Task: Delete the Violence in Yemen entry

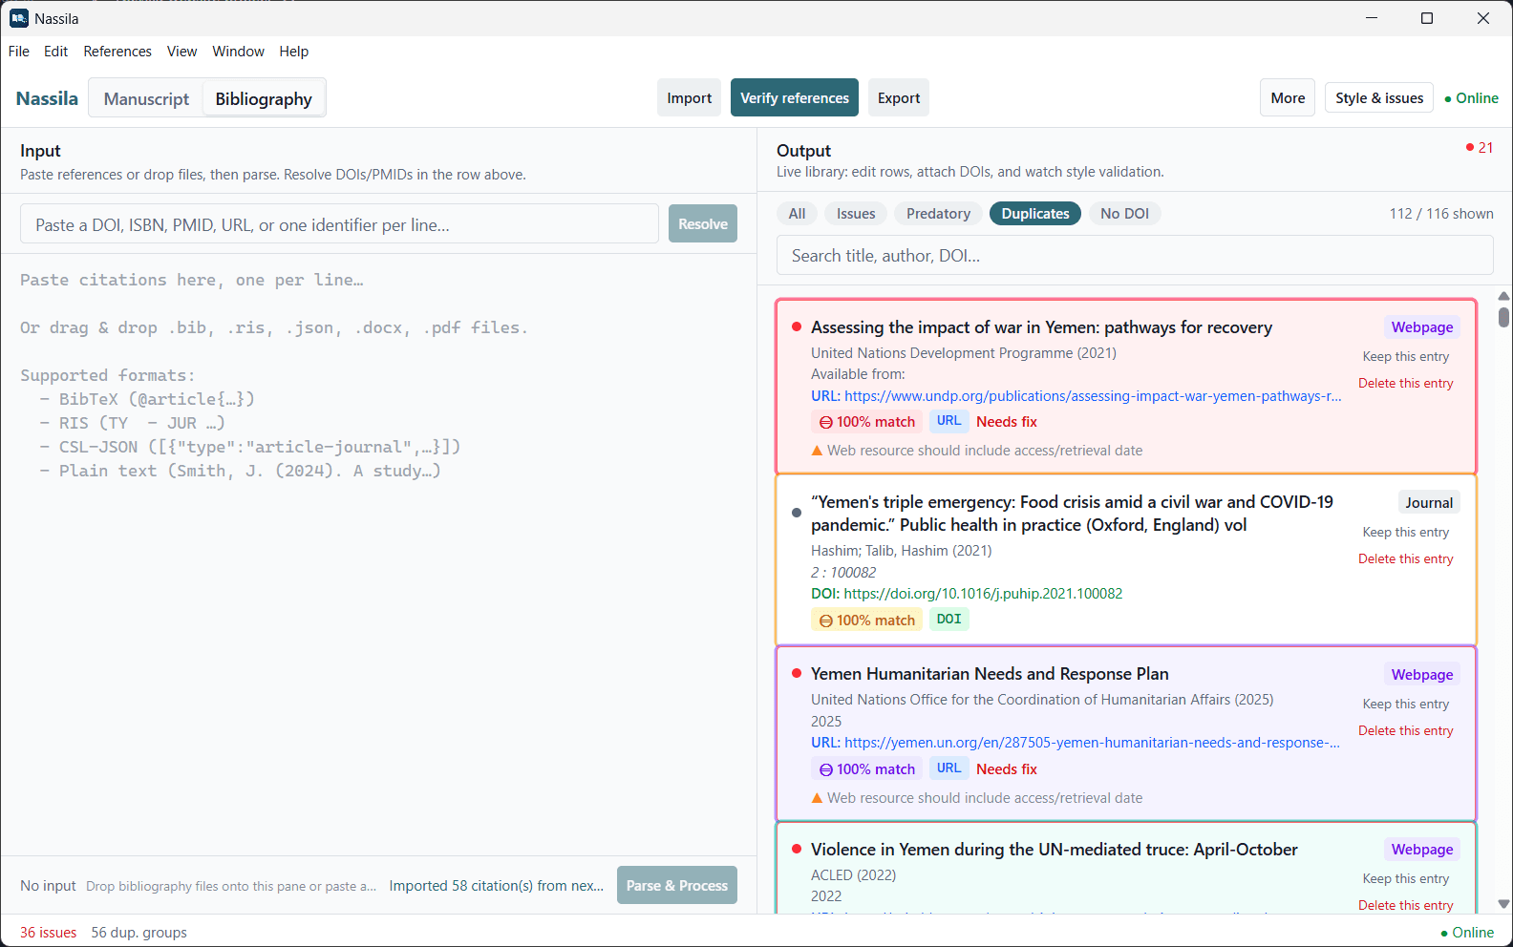Action: point(1406,905)
